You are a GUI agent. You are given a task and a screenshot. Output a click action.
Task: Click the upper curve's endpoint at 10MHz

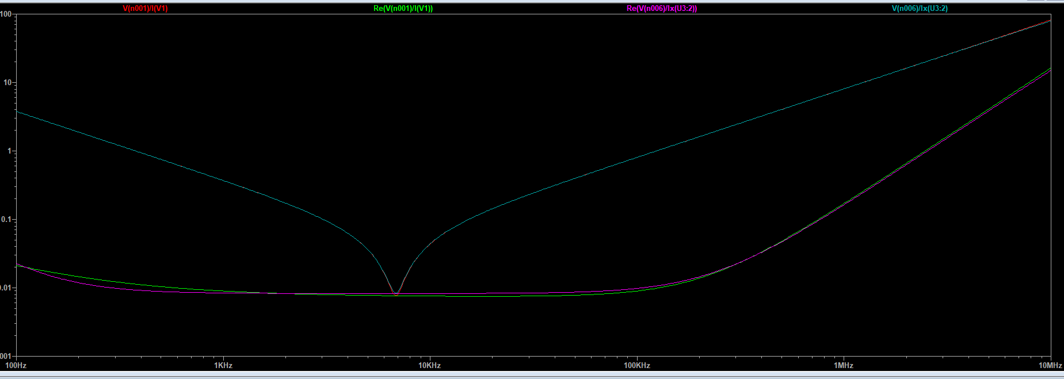tap(1050, 21)
